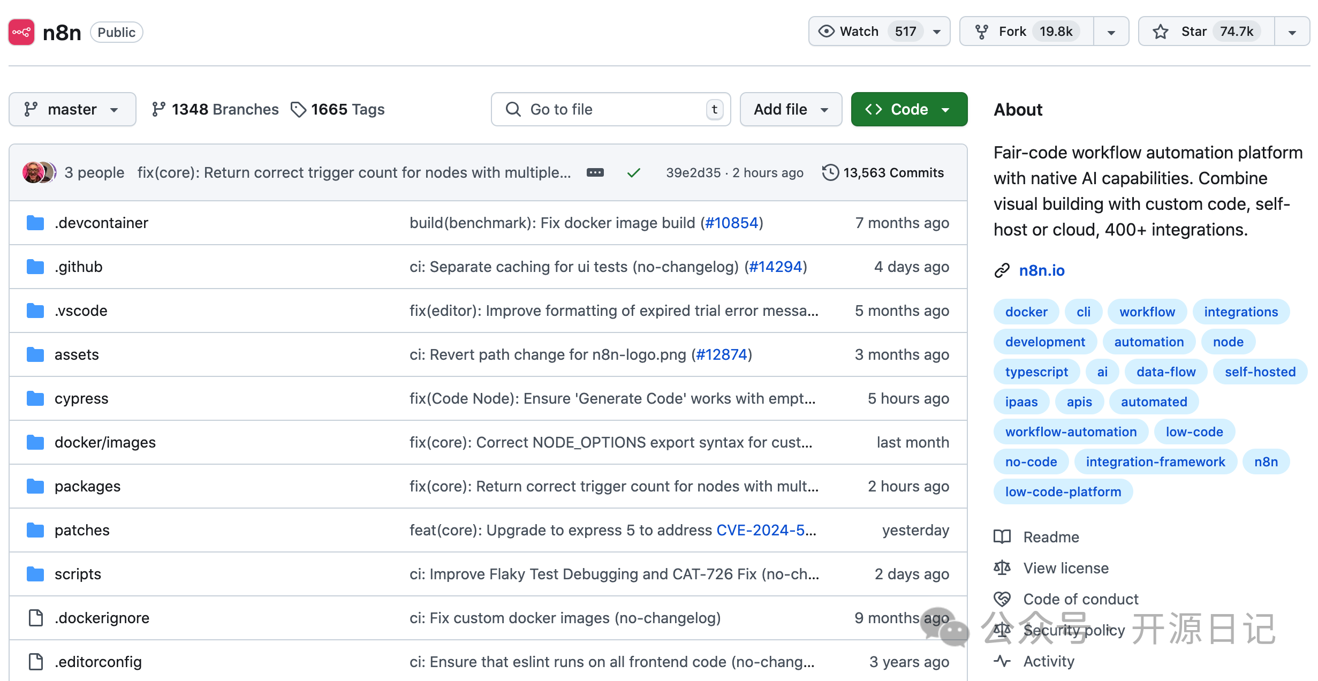Image resolution: width=1318 pixels, height=681 pixels.
Task: Click the green check status icon
Action: pos(634,172)
